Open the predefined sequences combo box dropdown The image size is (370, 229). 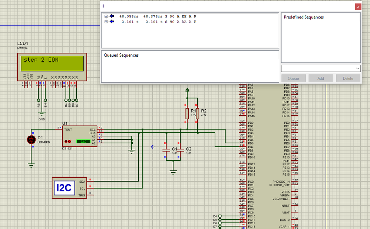pos(357,69)
